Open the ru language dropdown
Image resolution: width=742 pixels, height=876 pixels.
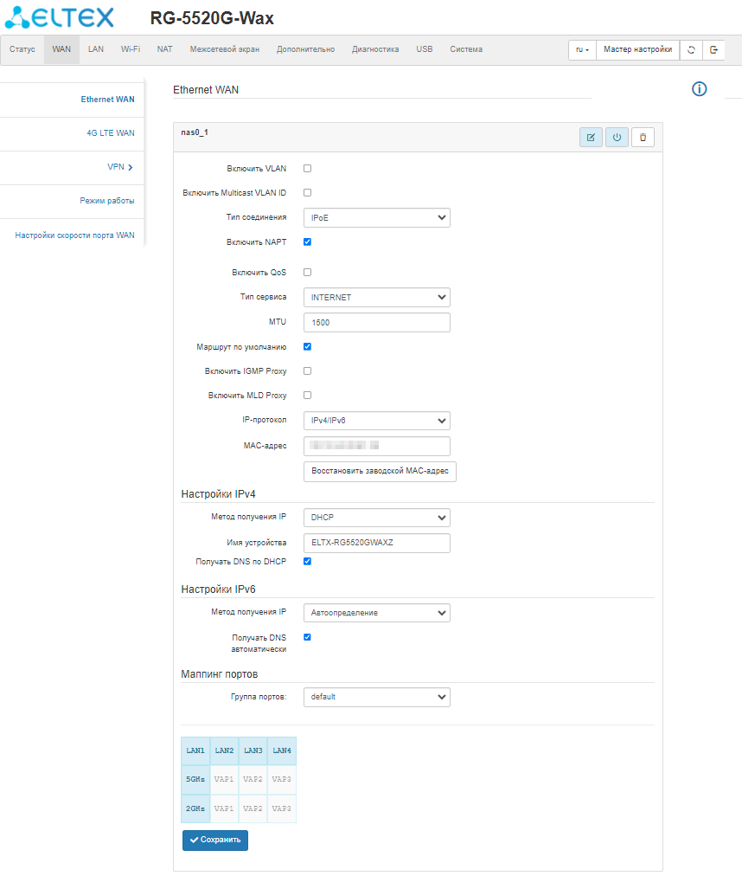click(x=583, y=50)
